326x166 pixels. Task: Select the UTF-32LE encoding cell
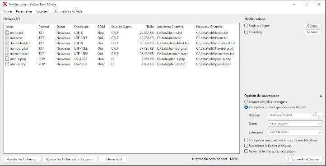(81, 38)
